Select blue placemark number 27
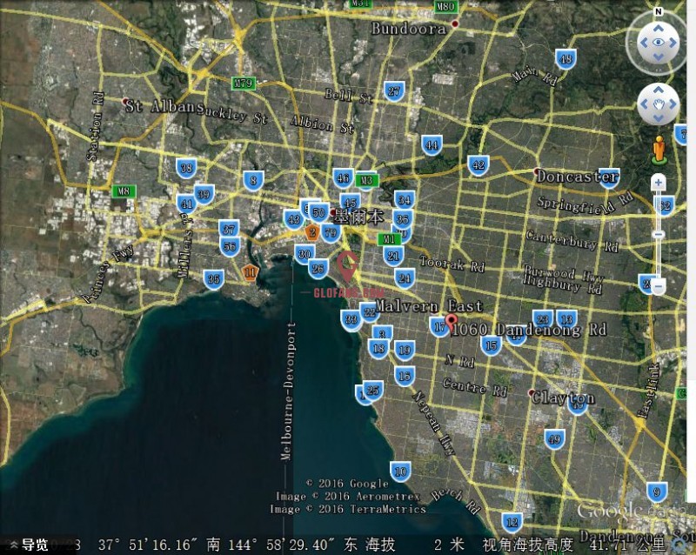The width and height of the screenshot is (696, 555). 394,91
